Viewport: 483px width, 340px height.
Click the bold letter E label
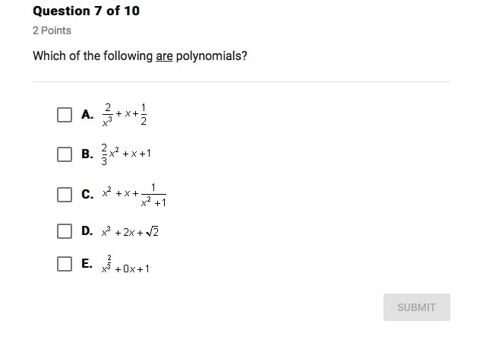87,263
